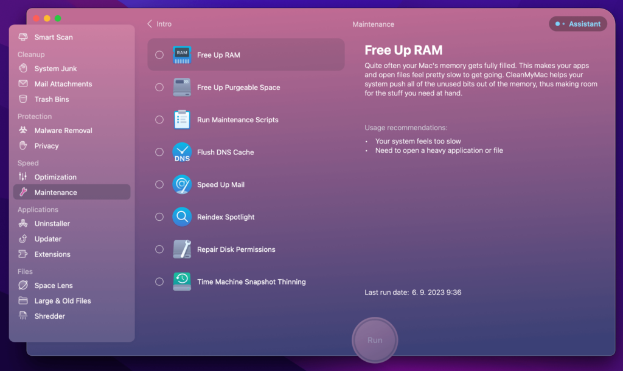Open Privacy label in sidebar
Screen dimensions: 623x371
[x=46, y=146]
